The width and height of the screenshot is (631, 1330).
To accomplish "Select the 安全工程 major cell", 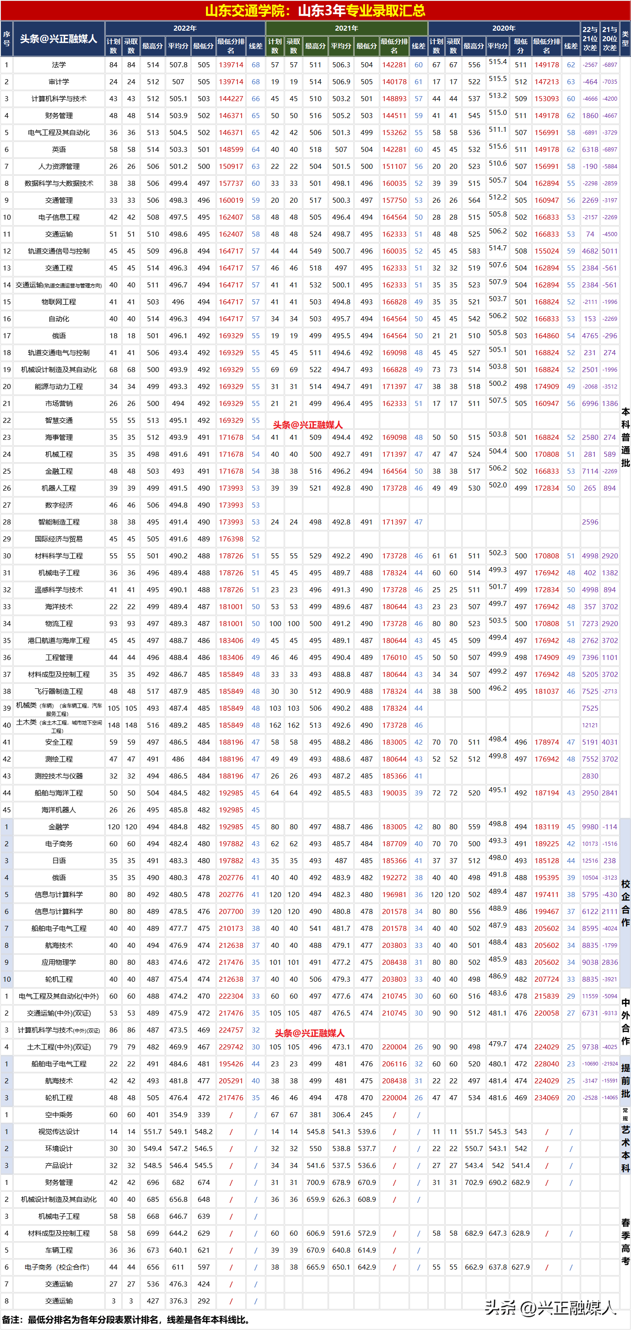I will 59,742.
